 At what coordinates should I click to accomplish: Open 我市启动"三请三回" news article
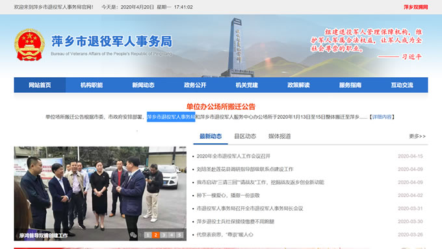pyautogui.click(x=261, y=182)
